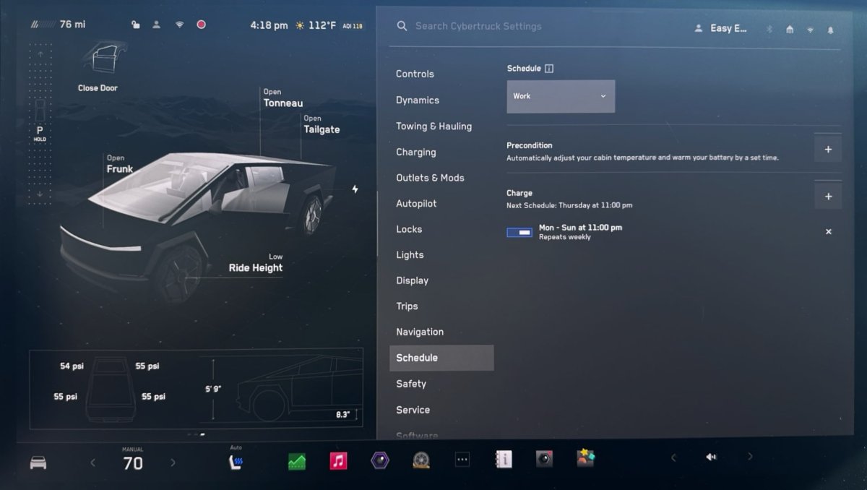Decrease cabin temperature with left arrow

92,463
